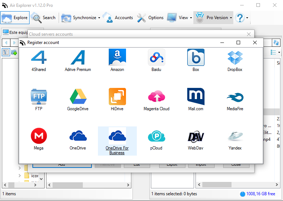The image size is (283, 201).
Task: Click the Pro Version button
Action: pos(211,18)
